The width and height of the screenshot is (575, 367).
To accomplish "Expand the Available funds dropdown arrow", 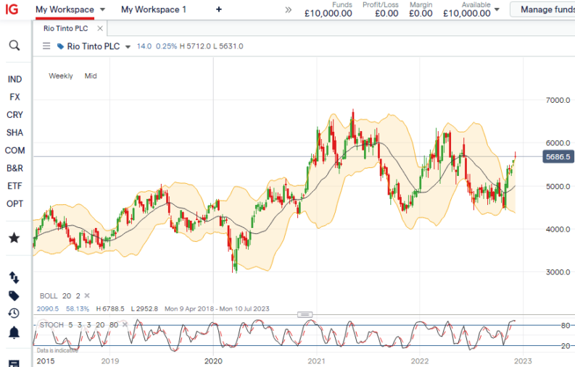I will pyautogui.click(x=497, y=9).
